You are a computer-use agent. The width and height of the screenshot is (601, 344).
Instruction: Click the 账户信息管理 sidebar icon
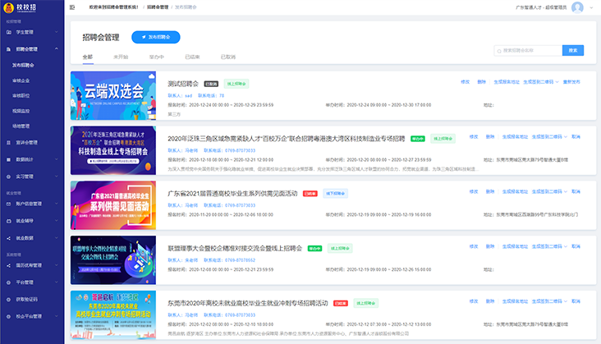8,204
